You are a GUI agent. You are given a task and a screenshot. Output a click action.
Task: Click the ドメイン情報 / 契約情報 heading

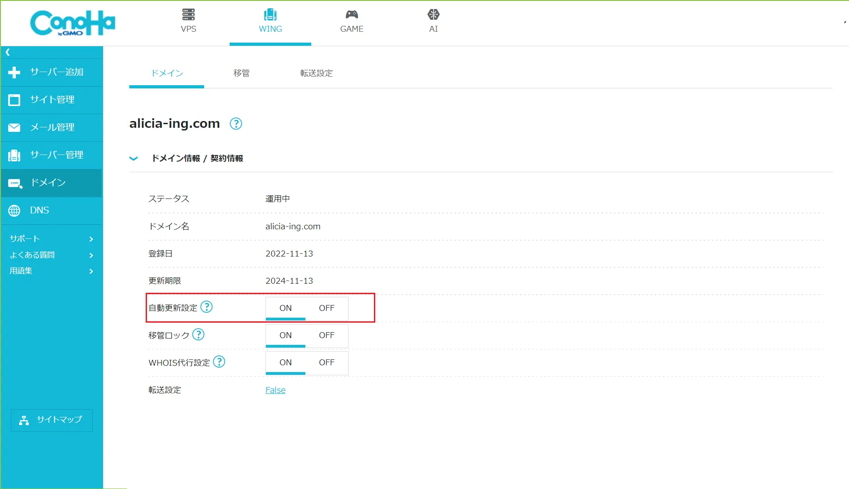click(197, 159)
